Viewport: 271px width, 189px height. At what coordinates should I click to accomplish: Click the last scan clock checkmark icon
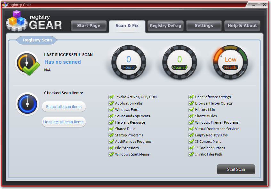point(27,63)
